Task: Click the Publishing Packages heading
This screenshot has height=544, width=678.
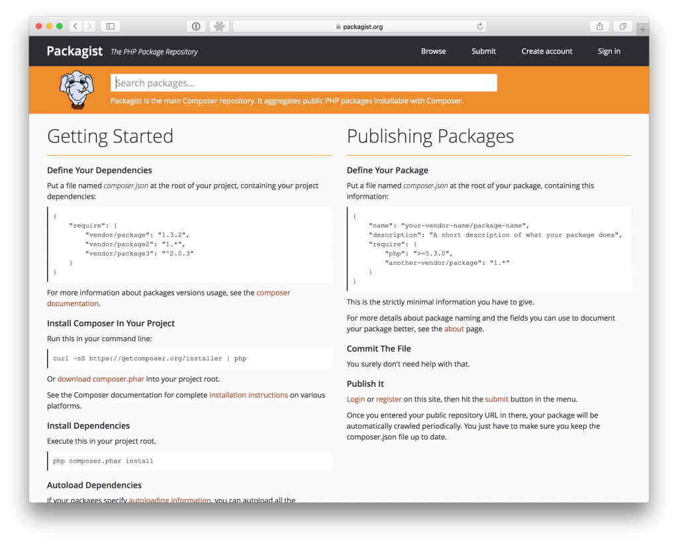Action: pos(430,136)
